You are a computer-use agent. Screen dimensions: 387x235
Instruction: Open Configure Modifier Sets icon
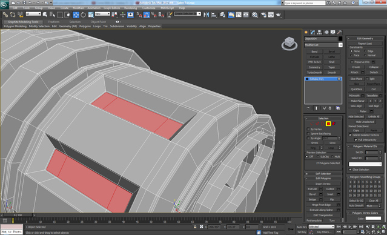(338, 108)
